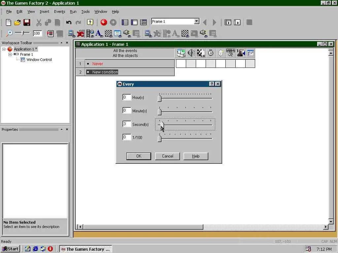Toggle the colored film-strip filter icon

pyautogui.click(x=90, y=34)
